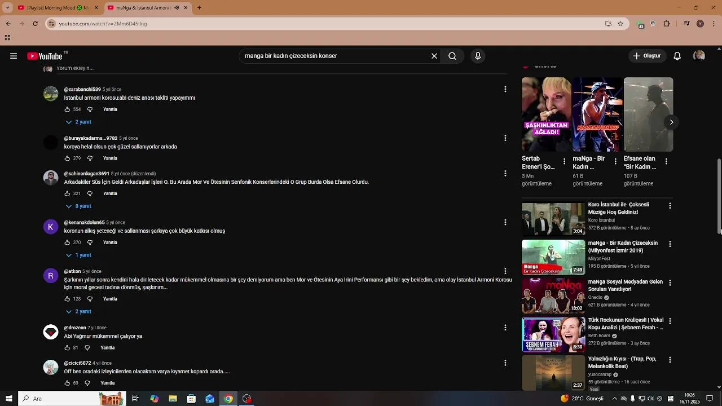Screen dimensions: 722x406
Task: Open options for Yalnızlığın Kıyısı video
Action: [x=670, y=360]
